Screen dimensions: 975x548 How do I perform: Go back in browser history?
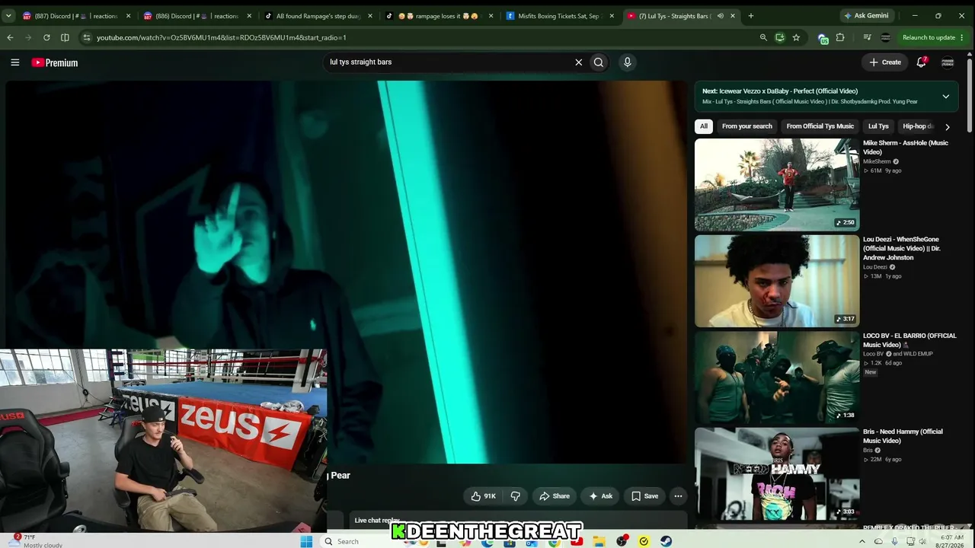pyautogui.click(x=10, y=37)
